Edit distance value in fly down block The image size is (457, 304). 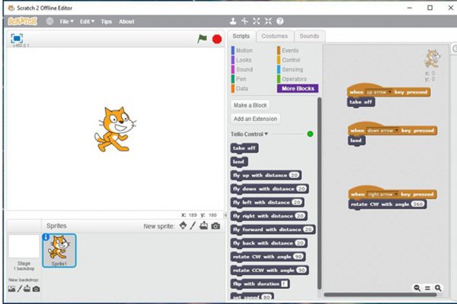coord(302,188)
